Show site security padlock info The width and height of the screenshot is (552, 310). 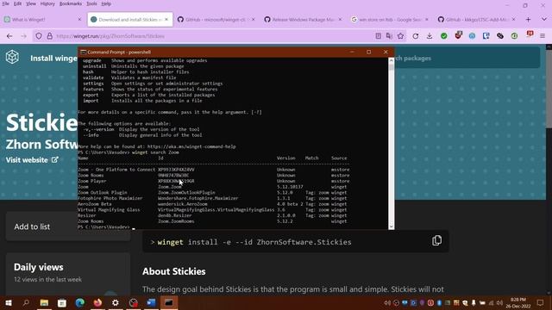tap(50, 36)
